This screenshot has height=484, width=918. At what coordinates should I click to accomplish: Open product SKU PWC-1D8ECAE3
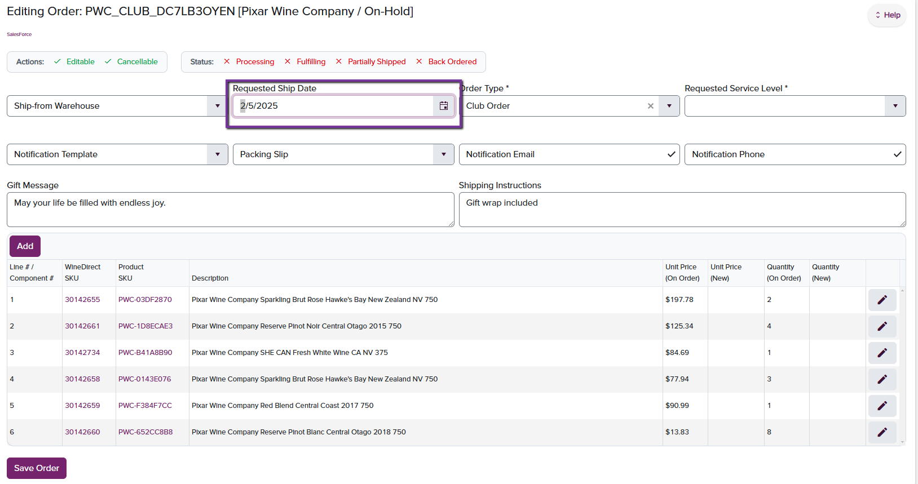[x=145, y=326]
